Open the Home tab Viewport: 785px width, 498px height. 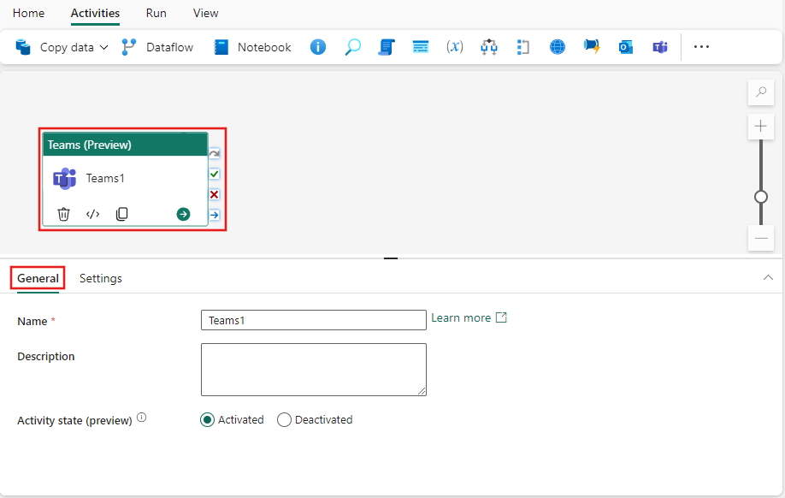[28, 13]
